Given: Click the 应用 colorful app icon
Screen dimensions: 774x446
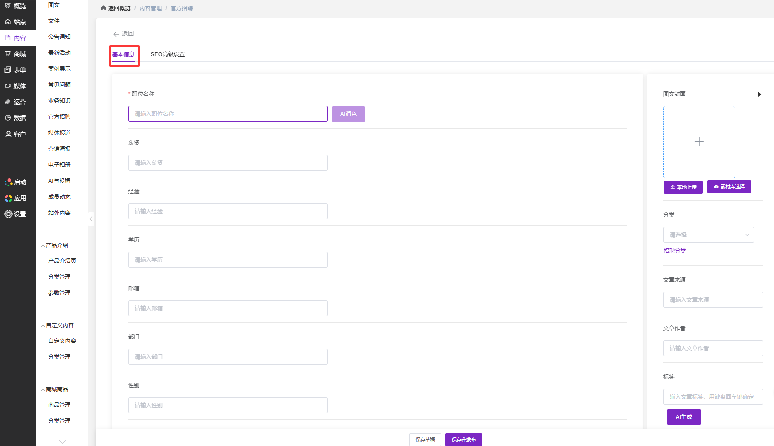Looking at the screenshot, I should click(8, 198).
